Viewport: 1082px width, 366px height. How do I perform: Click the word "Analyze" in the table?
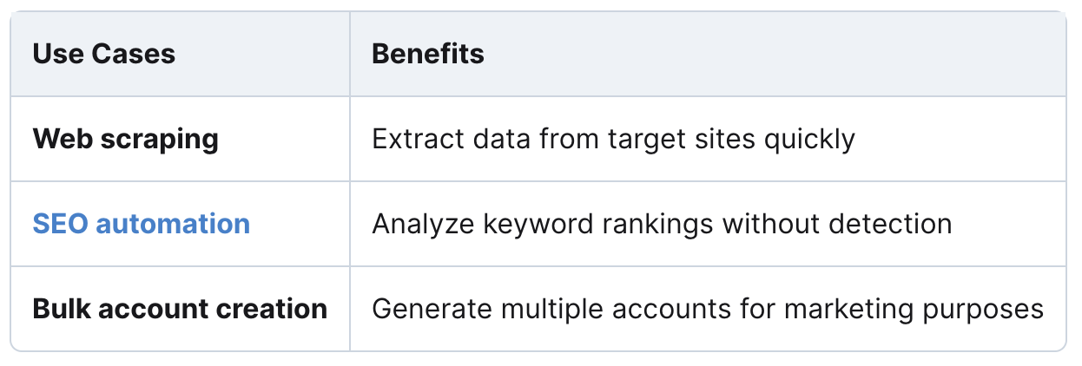(x=419, y=225)
